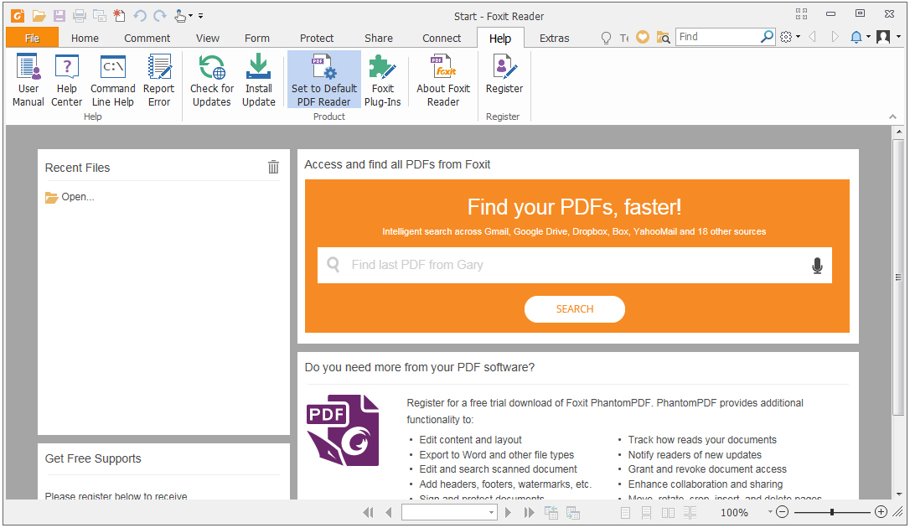The width and height of the screenshot is (910, 528).
Task: Click the Save icon in quick access toolbar
Action: [x=59, y=16]
